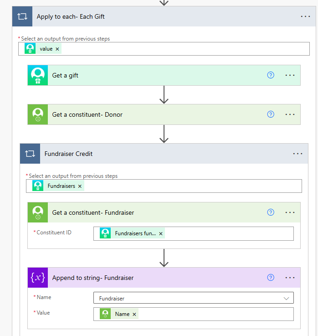
Task: Open help for Get a constituent- Donor
Action: (271, 114)
